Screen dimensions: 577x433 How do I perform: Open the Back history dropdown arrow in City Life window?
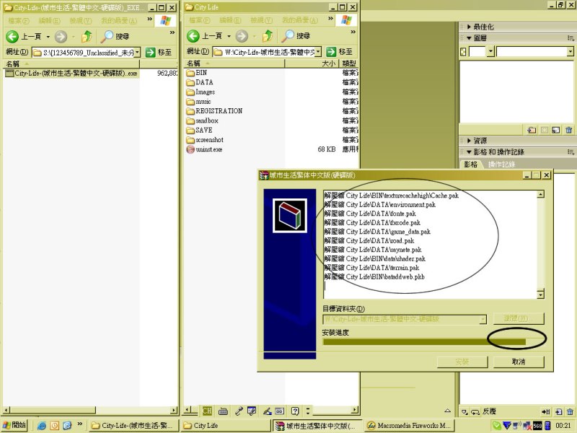pos(229,36)
